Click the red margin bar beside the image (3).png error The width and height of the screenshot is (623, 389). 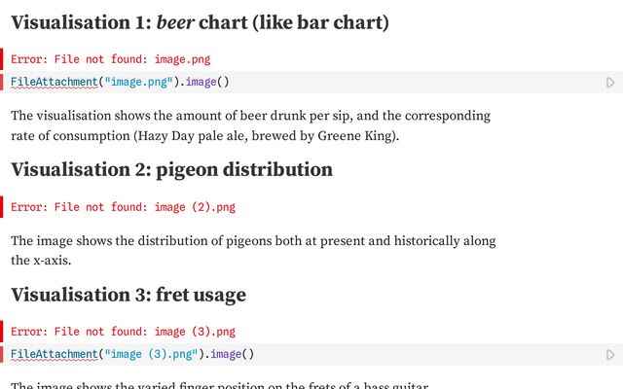(x=2, y=332)
